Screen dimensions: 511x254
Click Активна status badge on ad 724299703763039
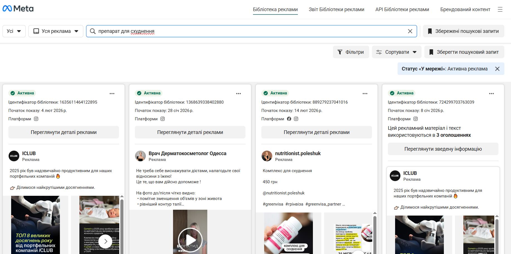point(402,93)
